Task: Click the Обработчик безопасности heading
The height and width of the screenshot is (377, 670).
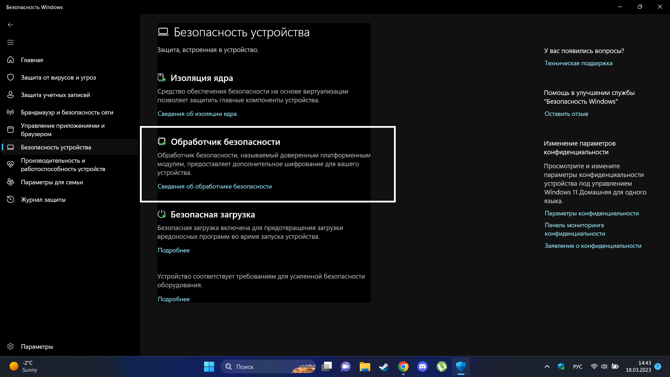Action: coord(225,142)
